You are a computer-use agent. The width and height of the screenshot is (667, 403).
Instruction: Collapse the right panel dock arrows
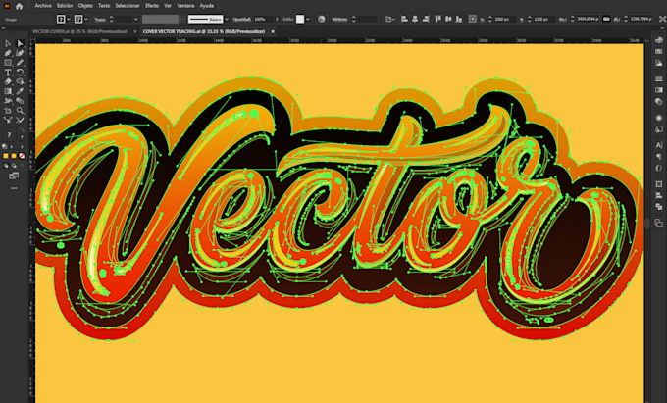(661, 28)
